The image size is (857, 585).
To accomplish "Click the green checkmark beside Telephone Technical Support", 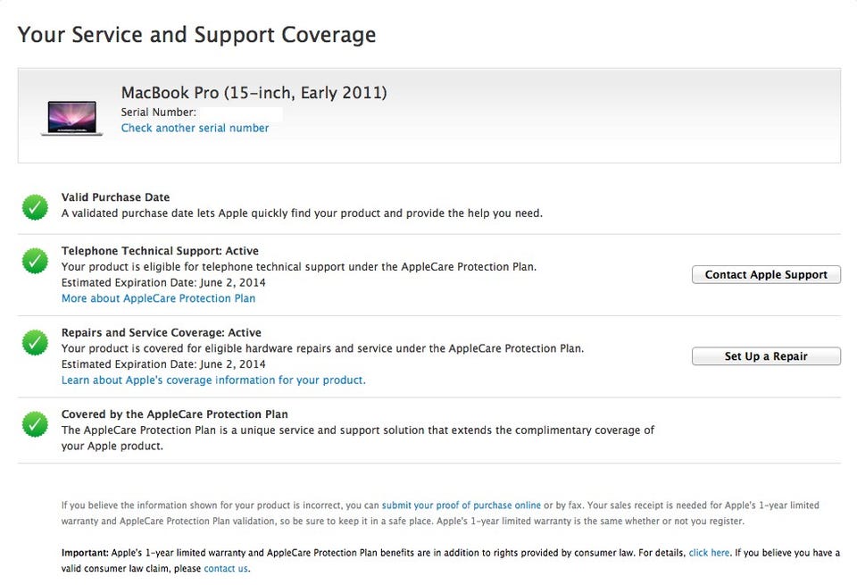I will (x=35, y=261).
